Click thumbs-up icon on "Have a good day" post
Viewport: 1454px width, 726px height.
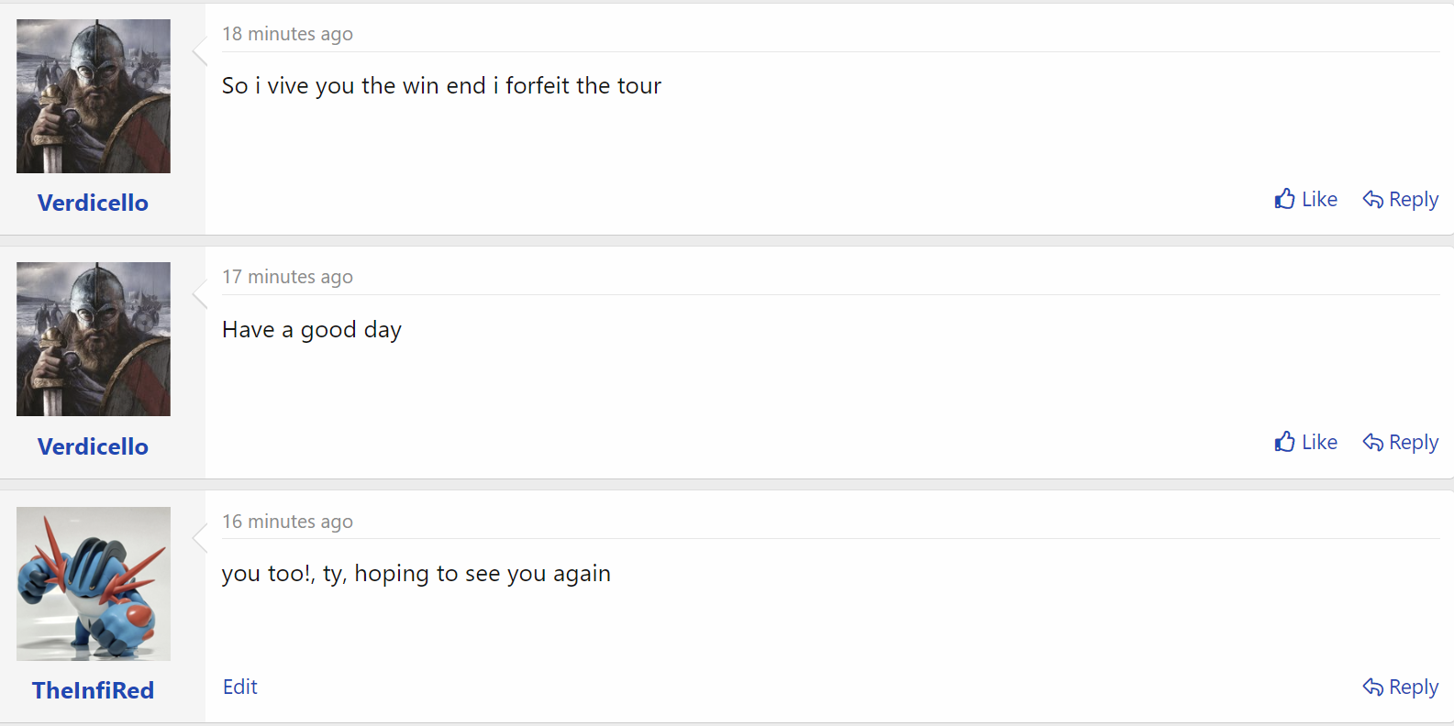1284,442
